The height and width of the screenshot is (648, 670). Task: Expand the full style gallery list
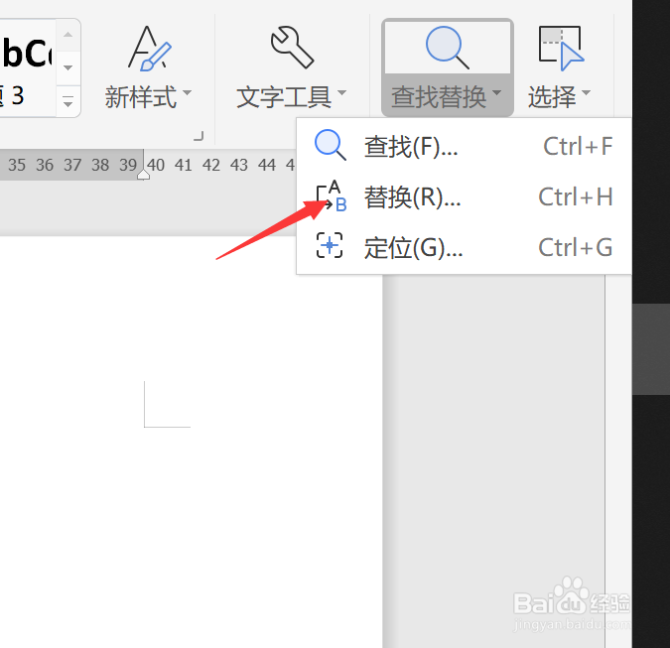click(x=67, y=102)
